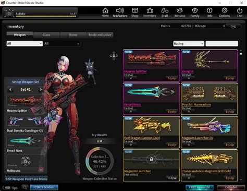Click the inventory list scrollbar thumb
The image size is (247, 191).
coord(241,54)
